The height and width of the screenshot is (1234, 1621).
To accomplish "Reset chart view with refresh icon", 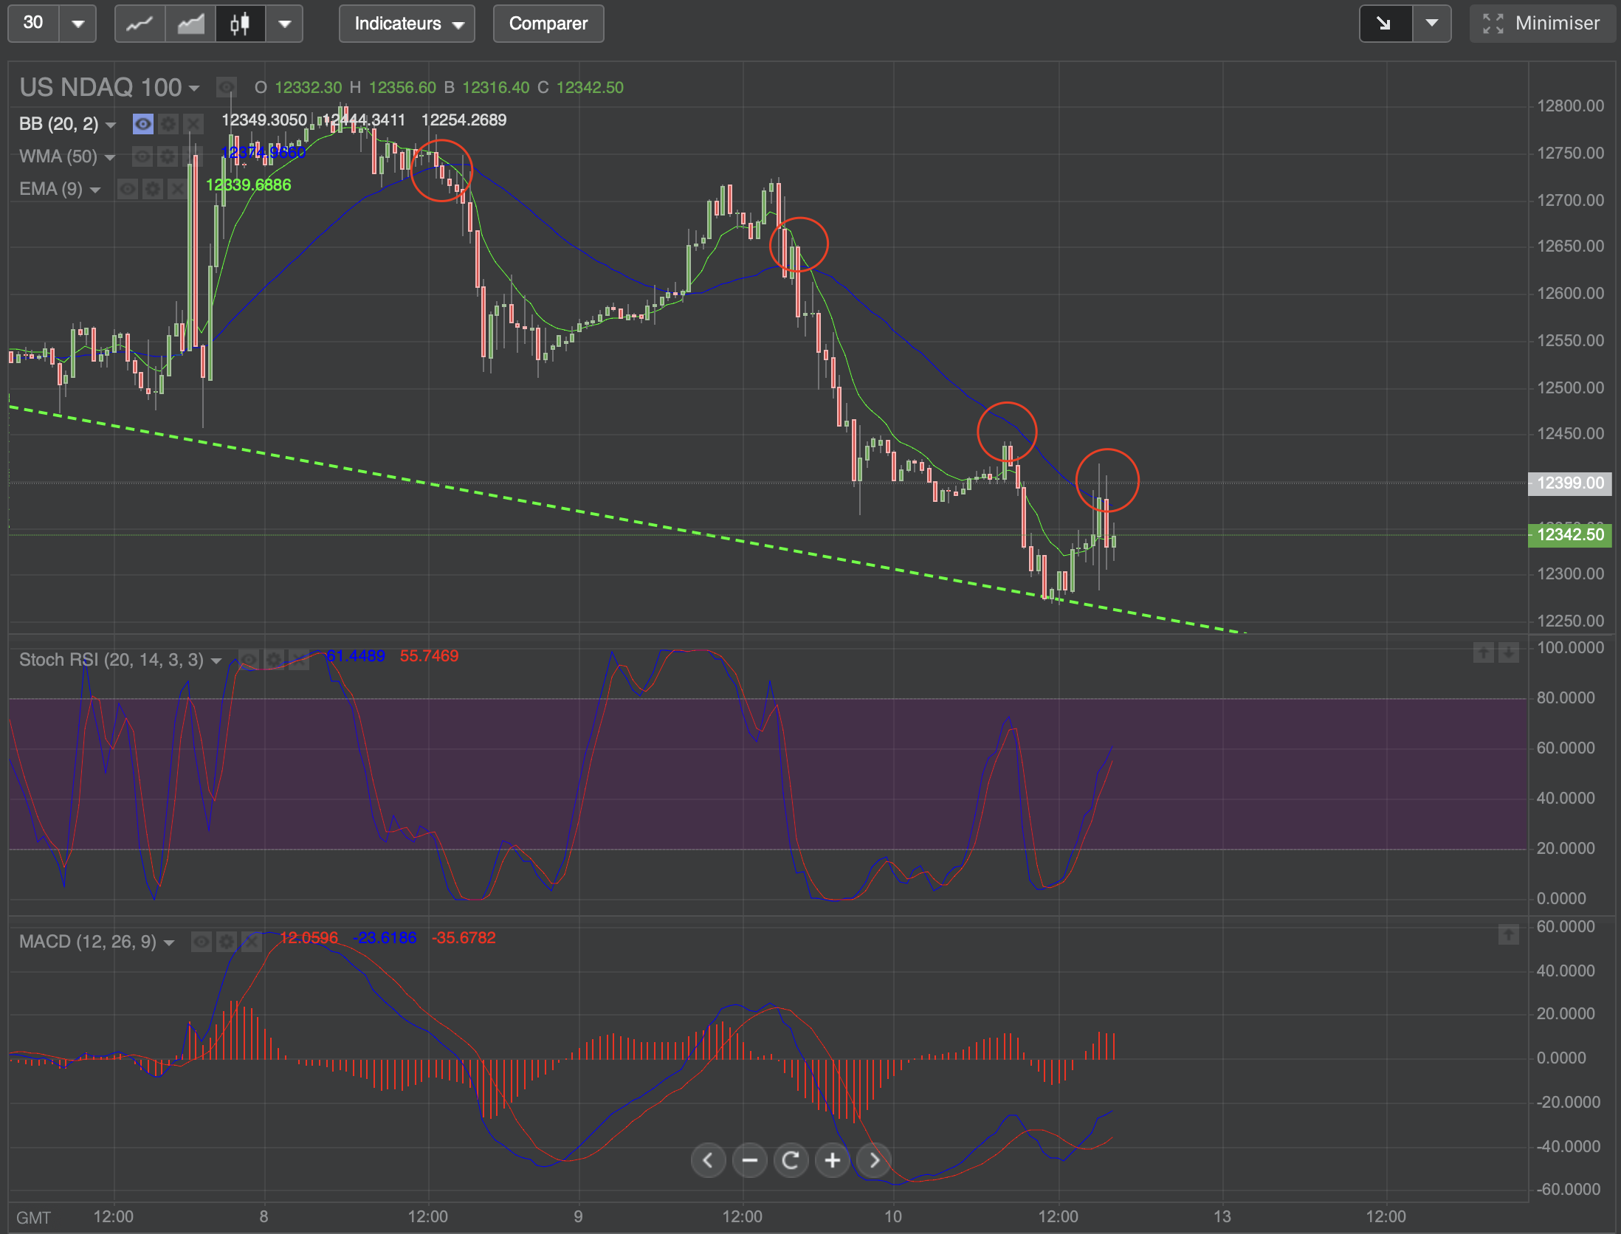I will [791, 1161].
